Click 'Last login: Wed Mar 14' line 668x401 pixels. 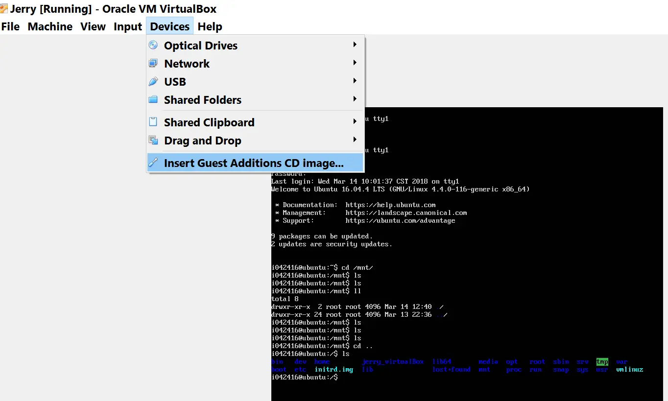[x=365, y=181]
